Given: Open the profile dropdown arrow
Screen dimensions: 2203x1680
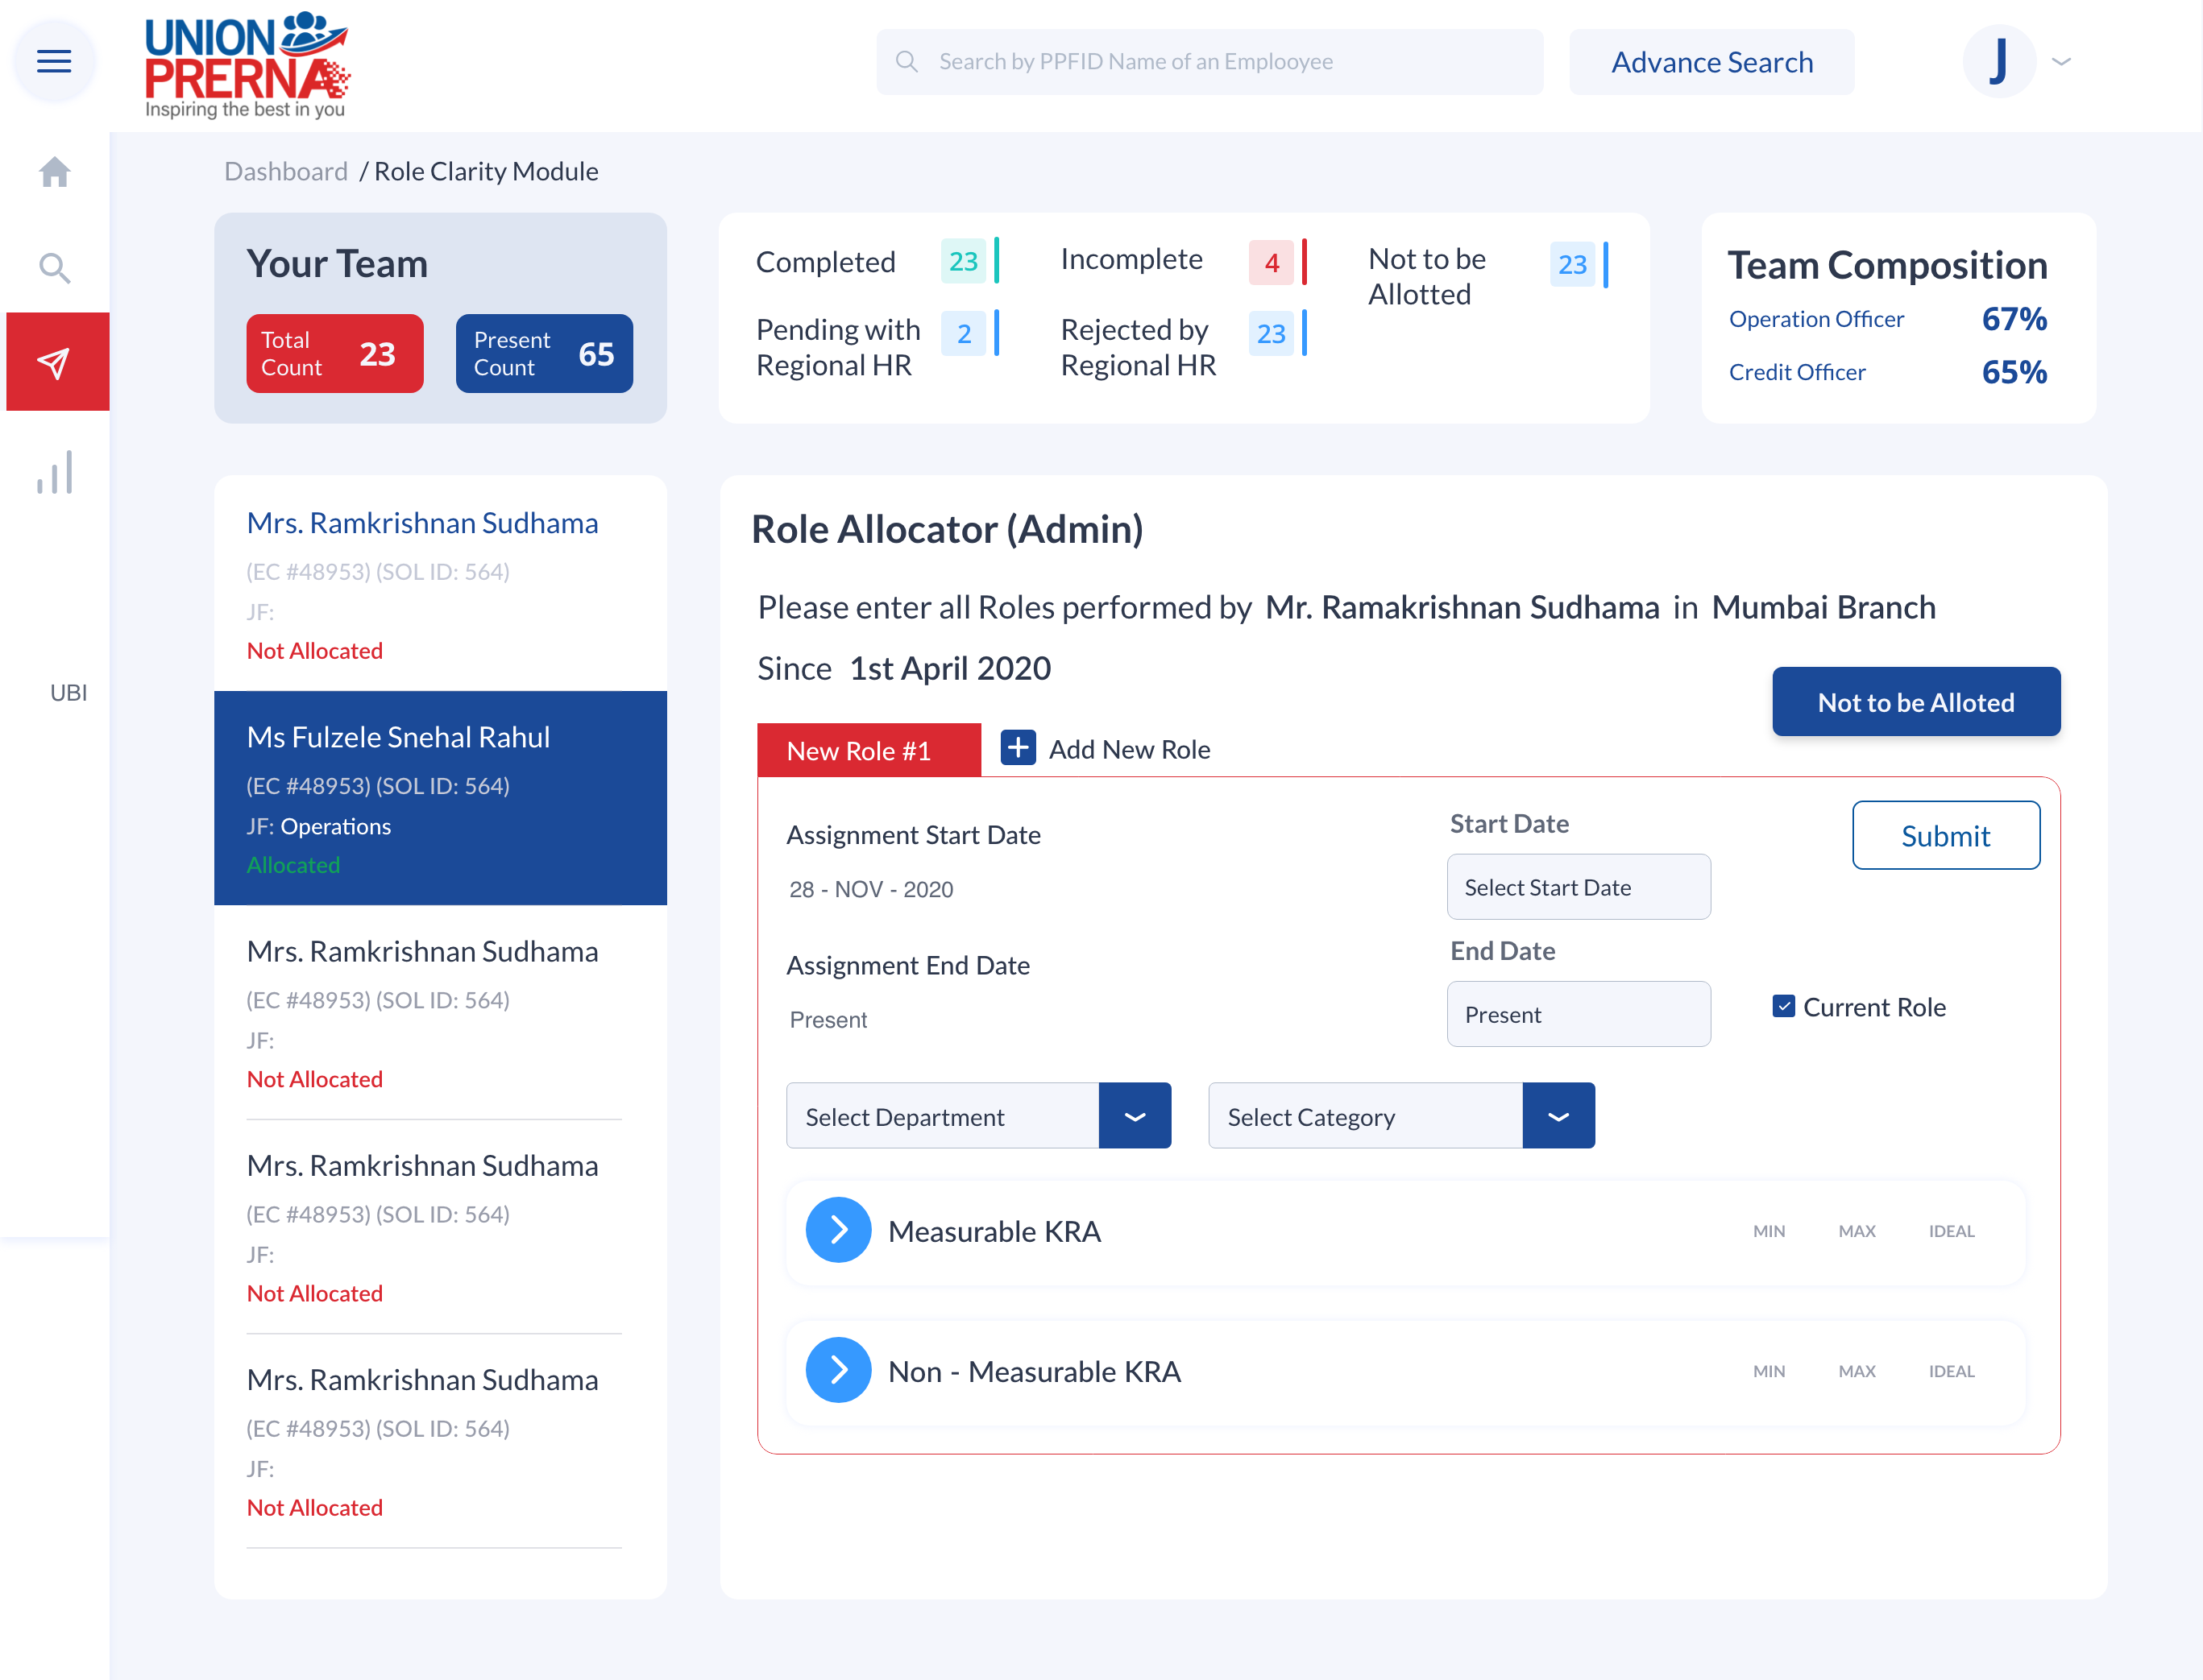Looking at the screenshot, I should click(2062, 61).
